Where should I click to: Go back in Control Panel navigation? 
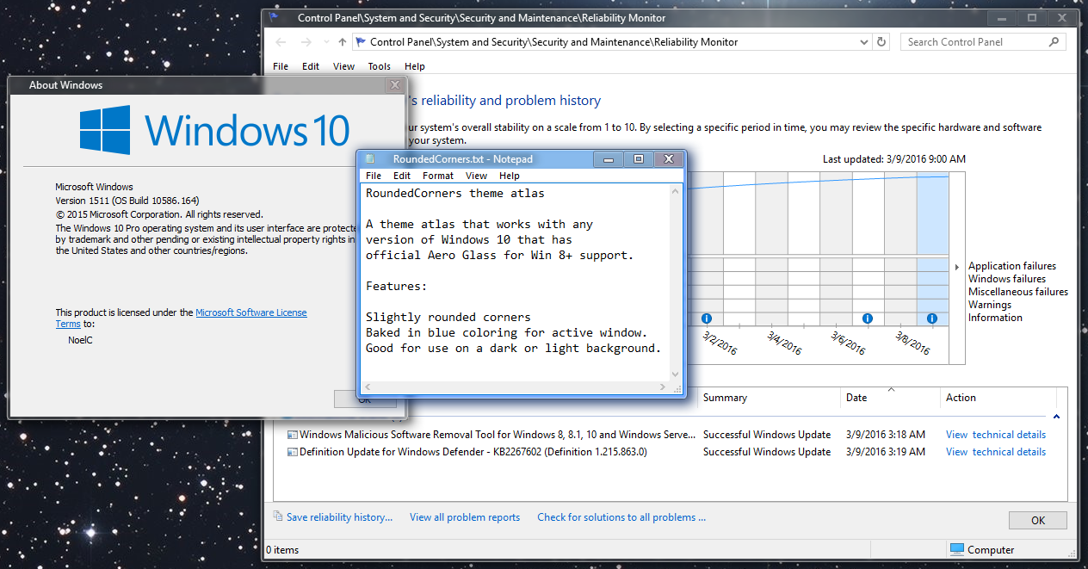282,41
